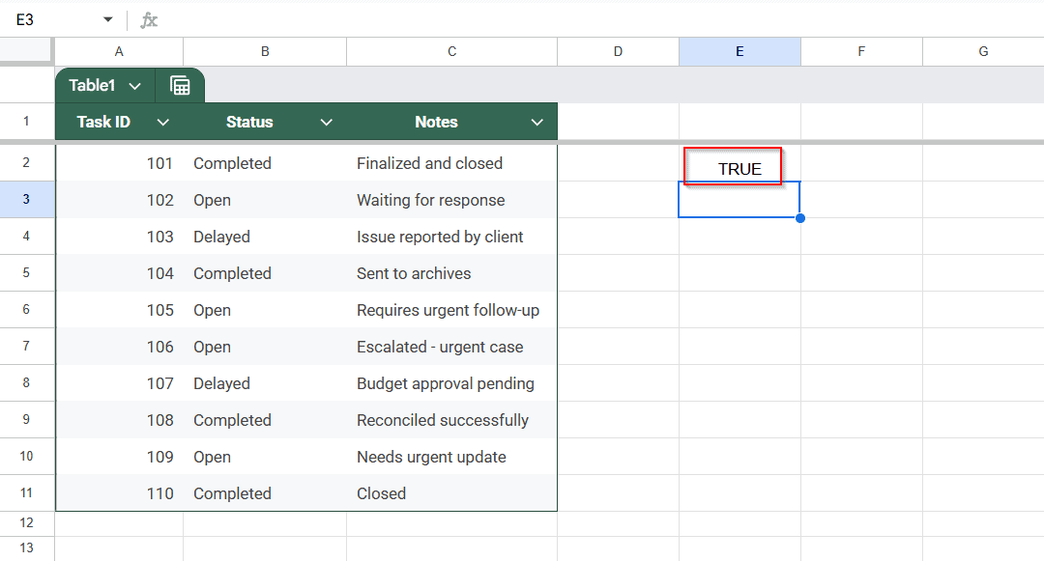
Task: Select the Open status for task 102
Action: (x=265, y=200)
